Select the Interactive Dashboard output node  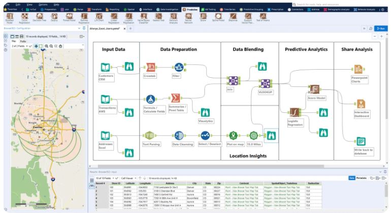point(361,104)
